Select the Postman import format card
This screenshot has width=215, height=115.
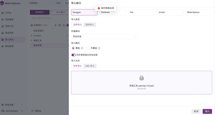tap(113, 12)
